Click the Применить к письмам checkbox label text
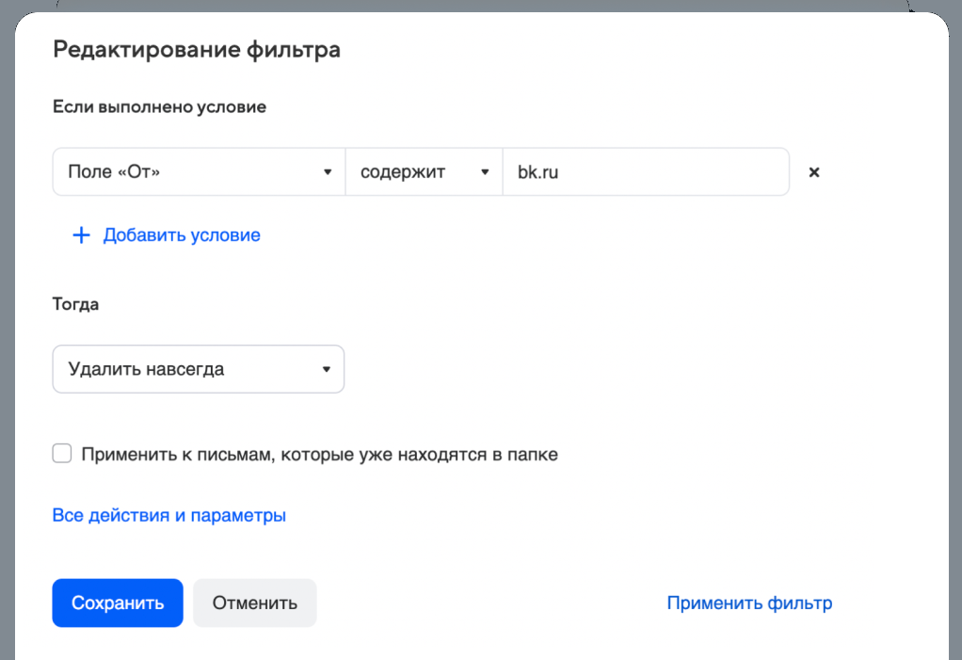This screenshot has width=962, height=660. [x=319, y=455]
